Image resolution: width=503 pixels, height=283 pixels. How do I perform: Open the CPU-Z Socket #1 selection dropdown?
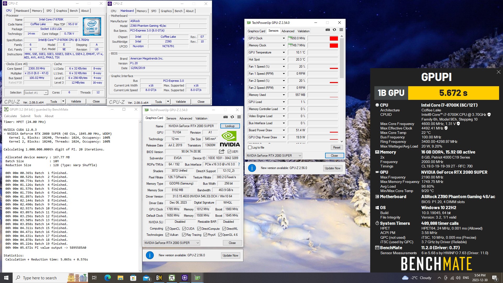click(x=36, y=92)
